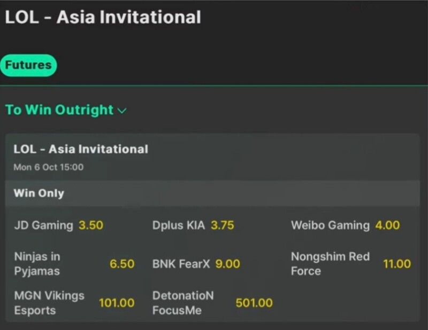This screenshot has width=428, height=330.
Task: Click the LOL - Asia Invitational page title
Action: point(103,17)
